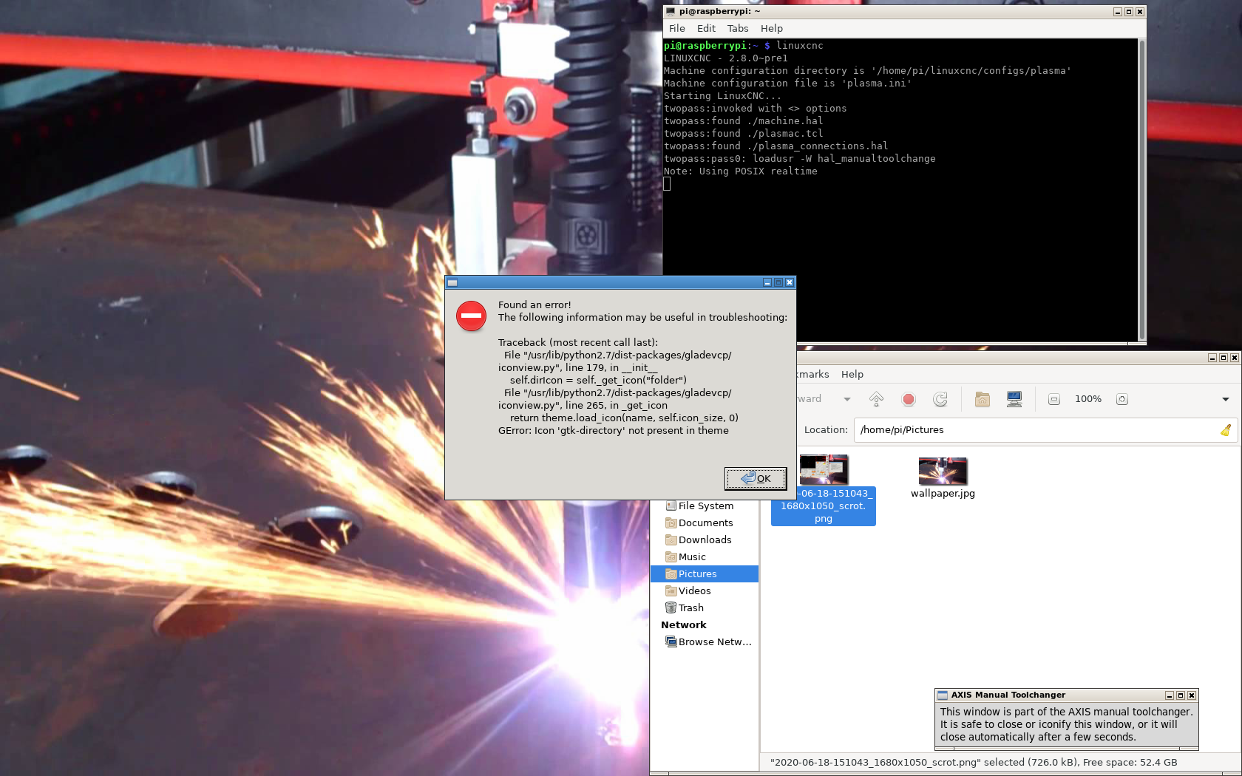Click the AXIS Manual Toolchanger title icon

[x=943, y=695]
